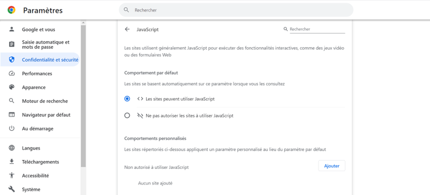430x195 pixels.
Task: Click the Performances gauge icon
Action: [12, 74]
